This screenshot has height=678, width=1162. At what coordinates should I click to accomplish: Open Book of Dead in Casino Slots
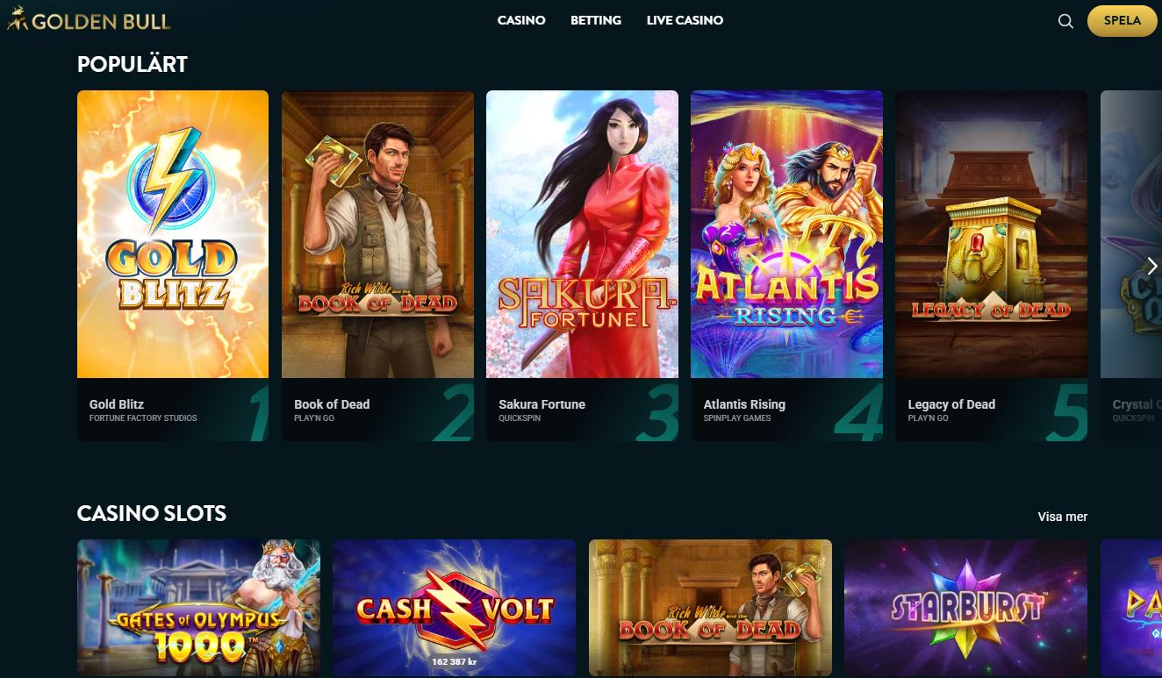coord(710,608)
